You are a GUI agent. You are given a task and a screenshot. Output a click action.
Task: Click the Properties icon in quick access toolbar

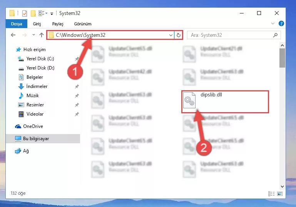[25, 13]
